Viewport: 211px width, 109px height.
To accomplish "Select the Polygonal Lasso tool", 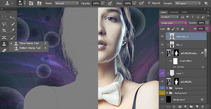I will tap(4, 24).
